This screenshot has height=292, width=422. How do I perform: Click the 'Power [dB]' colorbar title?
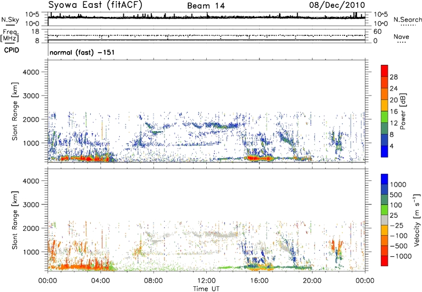pyautogui.click(x=402, y=111)
